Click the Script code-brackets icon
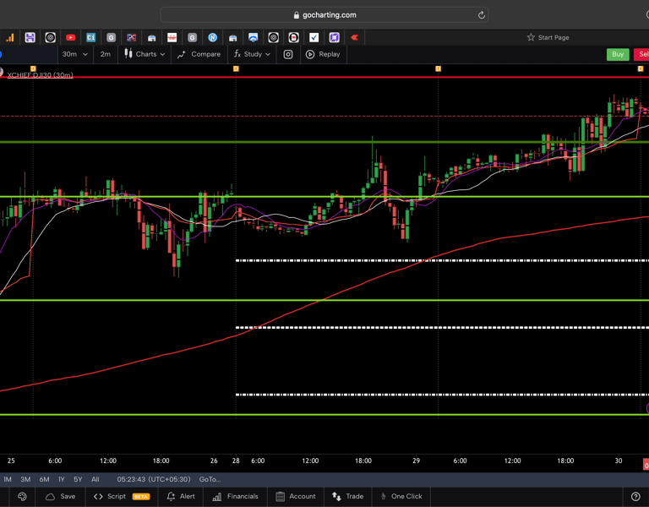Image resolution: width=649 pixels, height=507 pixels. click(98, 496)
